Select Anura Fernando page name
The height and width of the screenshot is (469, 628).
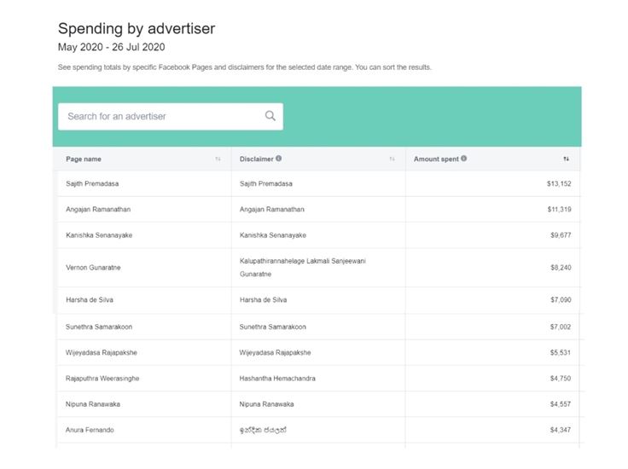(x=90, y=430)
